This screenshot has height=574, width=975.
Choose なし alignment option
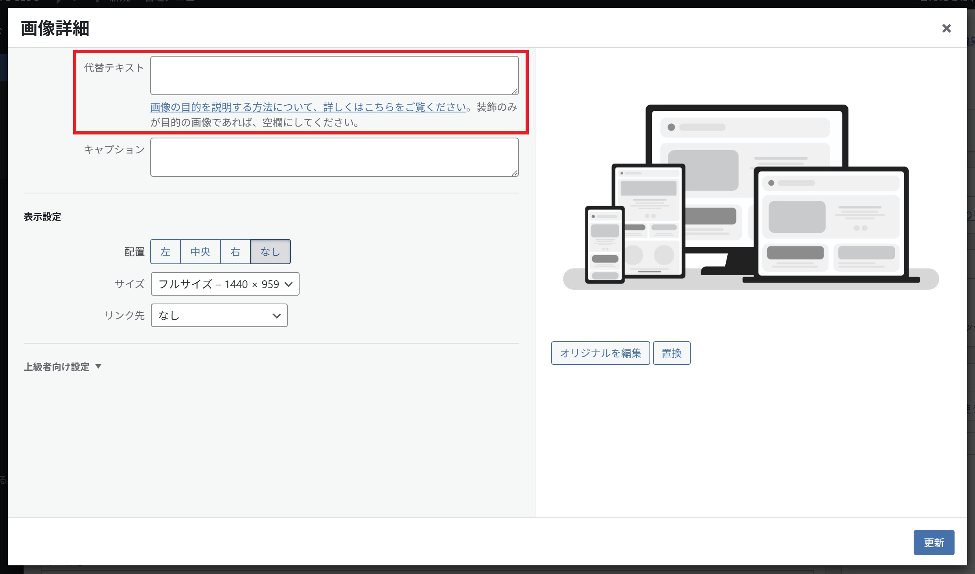(x=270, y=252)
